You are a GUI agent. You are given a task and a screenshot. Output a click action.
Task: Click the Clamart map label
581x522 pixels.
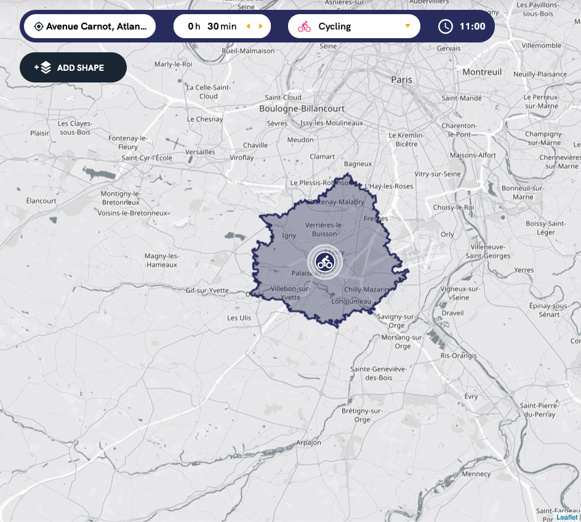coord(323,157)
